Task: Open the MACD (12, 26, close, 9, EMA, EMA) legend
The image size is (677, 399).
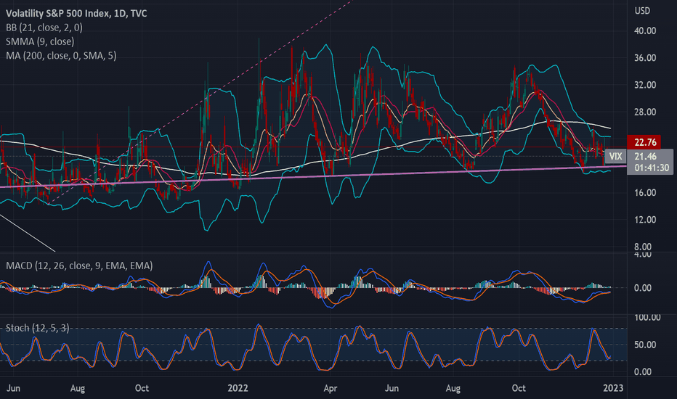Action: [x=79, y=266]
